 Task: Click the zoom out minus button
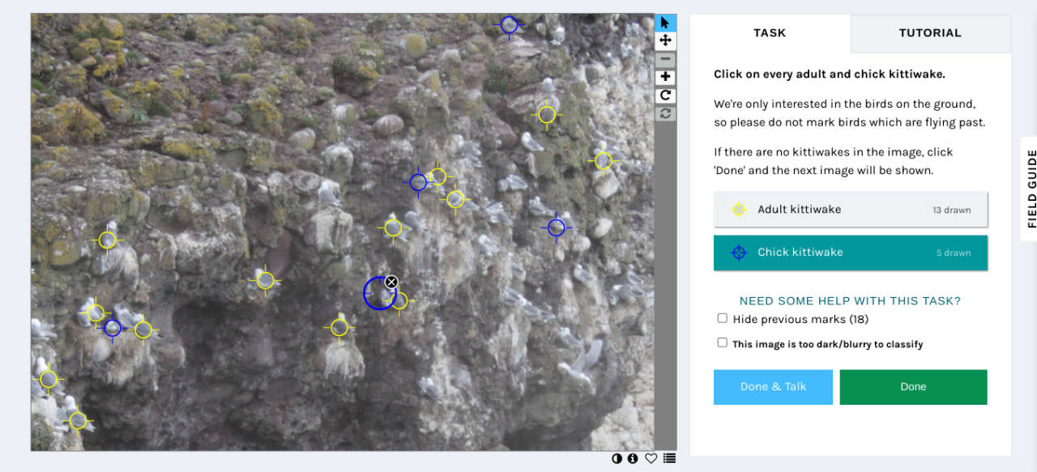point(665,60)
